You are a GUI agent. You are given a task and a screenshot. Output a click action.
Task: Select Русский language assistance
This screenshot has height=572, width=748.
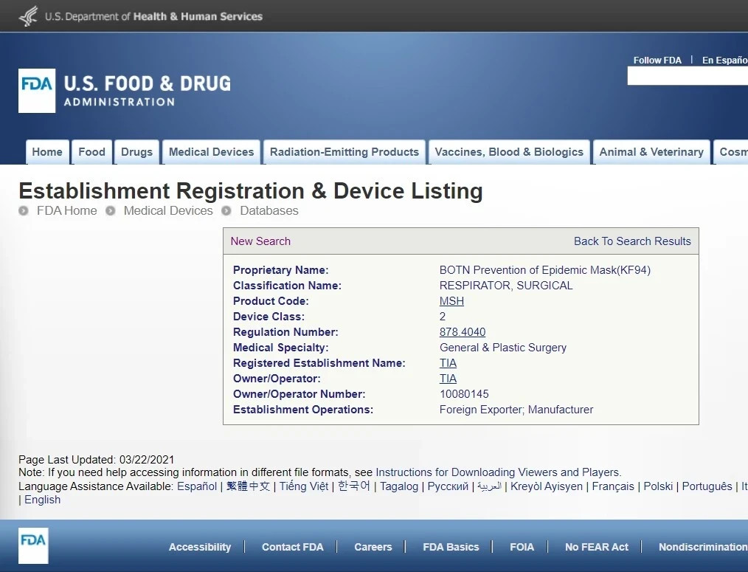448,486
